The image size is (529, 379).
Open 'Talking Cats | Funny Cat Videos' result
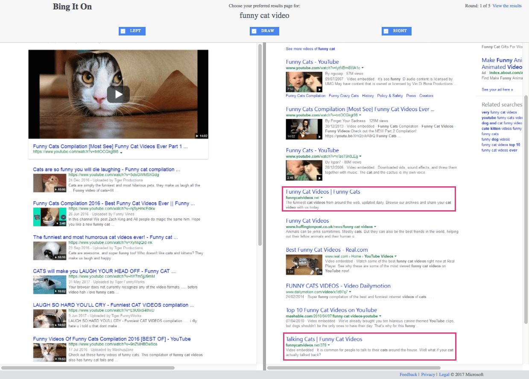pyautogui.click(x=324, y=339)
